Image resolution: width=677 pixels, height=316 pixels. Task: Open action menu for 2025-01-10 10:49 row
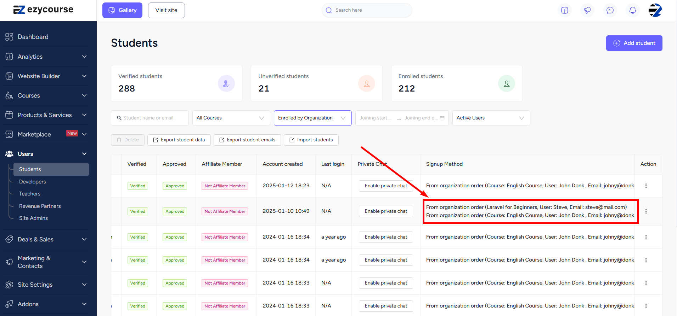point(646,211)
